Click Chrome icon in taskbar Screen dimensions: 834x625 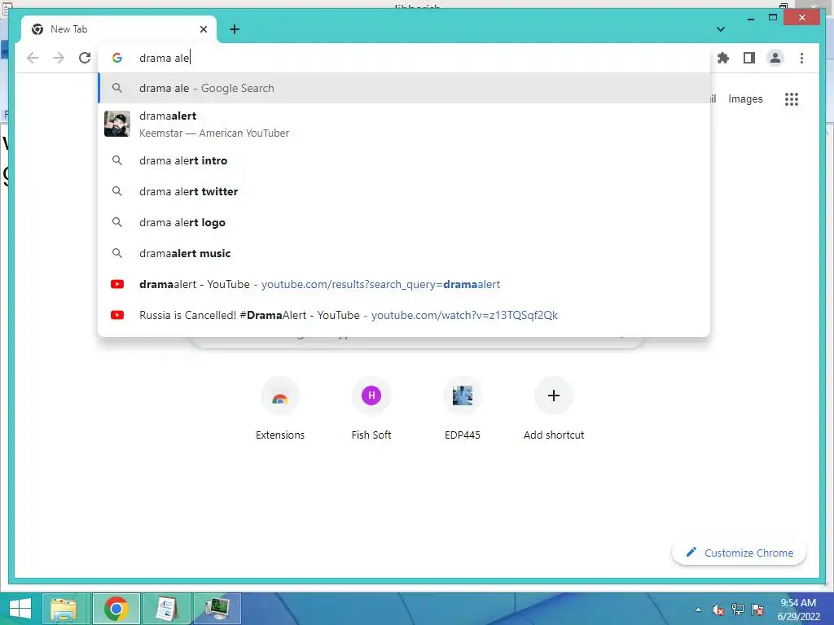point(116,609)
